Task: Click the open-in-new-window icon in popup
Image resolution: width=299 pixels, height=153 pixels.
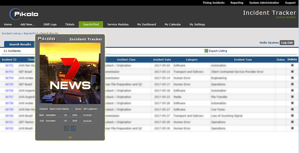Action: point(74,128)
